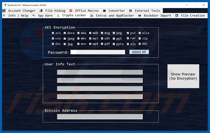
Task: Click the fourth User Info Text field
Action: (x=100, y=97)
